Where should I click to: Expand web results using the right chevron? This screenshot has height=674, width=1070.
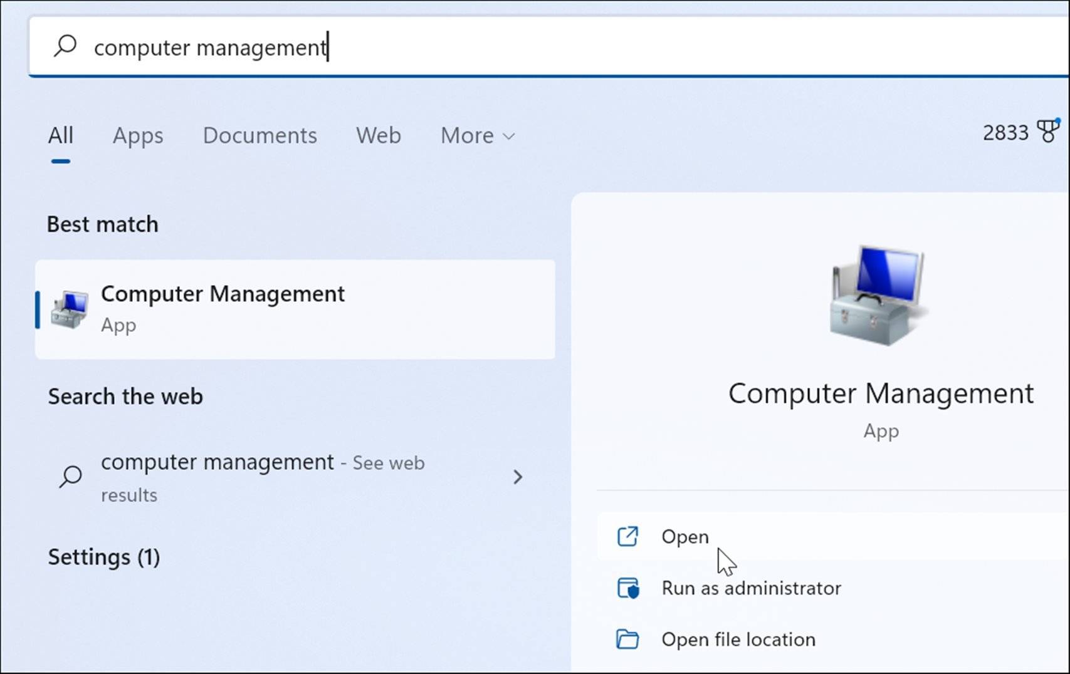tap(519, 477)
